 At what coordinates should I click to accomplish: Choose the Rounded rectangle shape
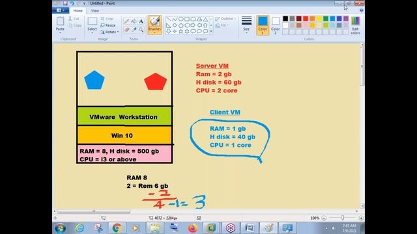coord(193,19)
